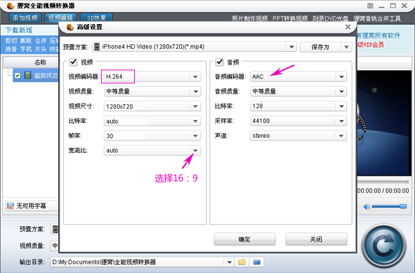415x273 pixels.
Task: Expand the 保存为 arrow menu
Action: (x=347, y=47)
